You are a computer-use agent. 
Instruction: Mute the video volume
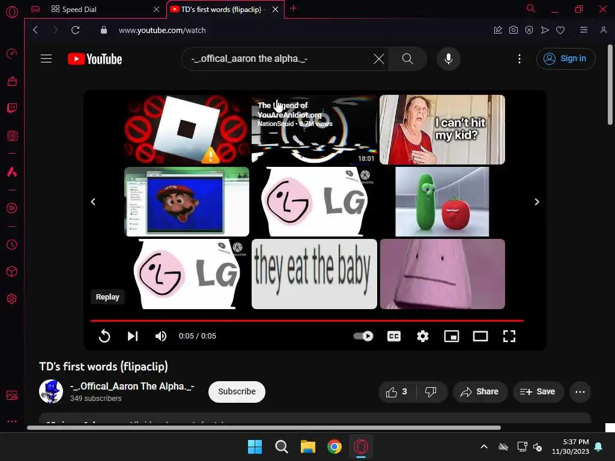161,336
